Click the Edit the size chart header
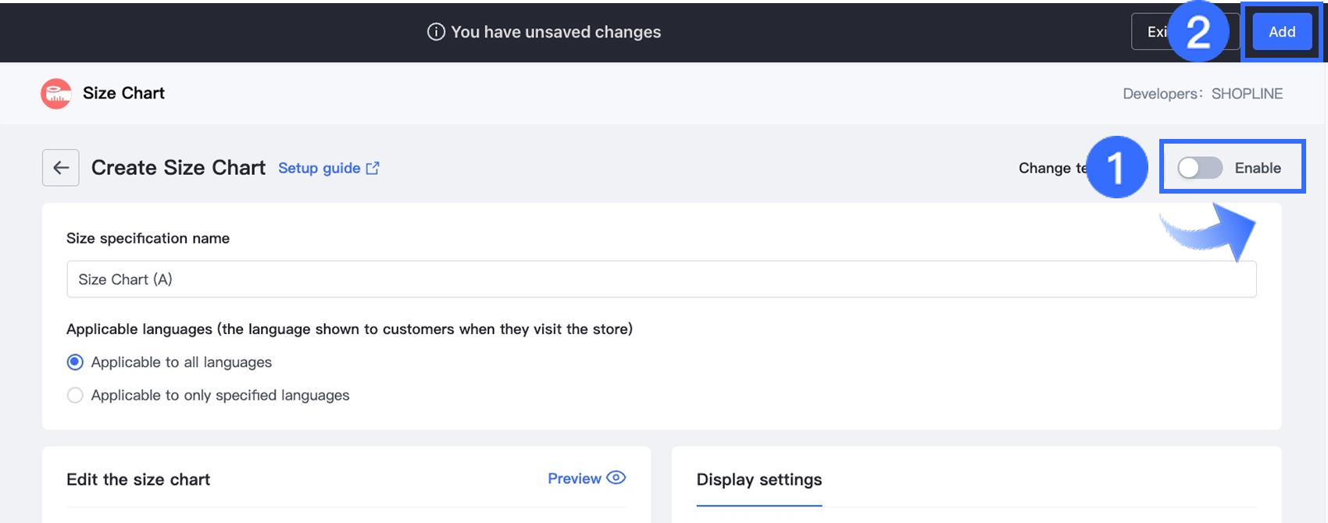 (138, 480)
